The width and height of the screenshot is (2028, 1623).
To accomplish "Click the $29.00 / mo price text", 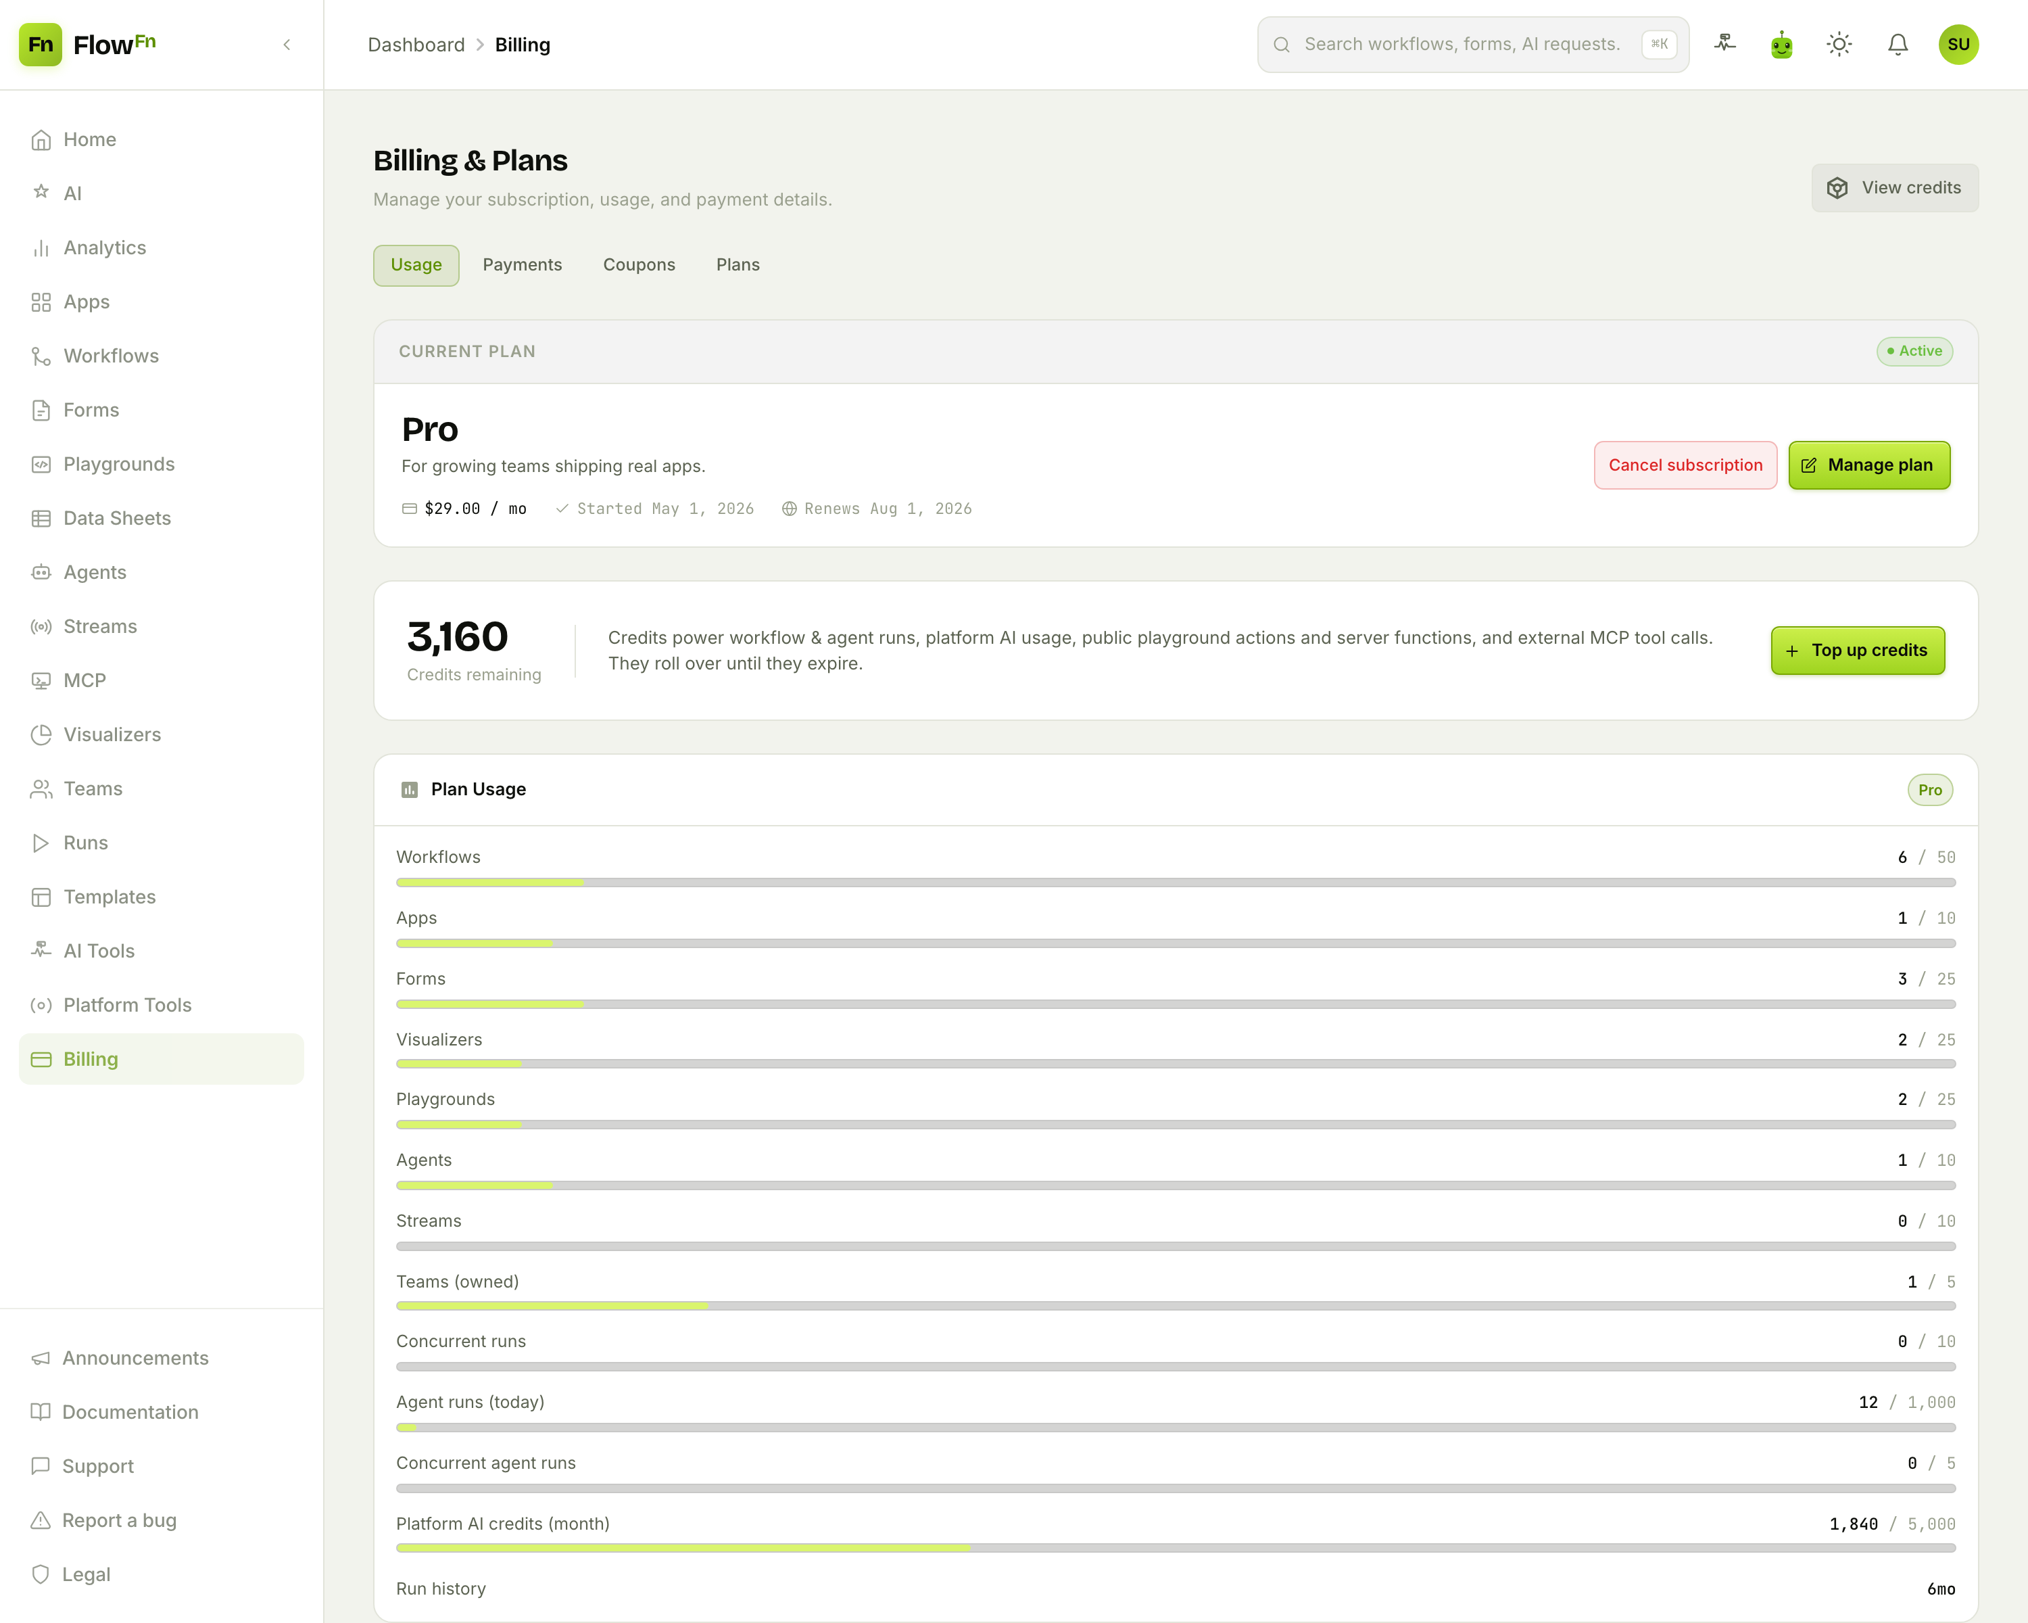I will point(475,508).
